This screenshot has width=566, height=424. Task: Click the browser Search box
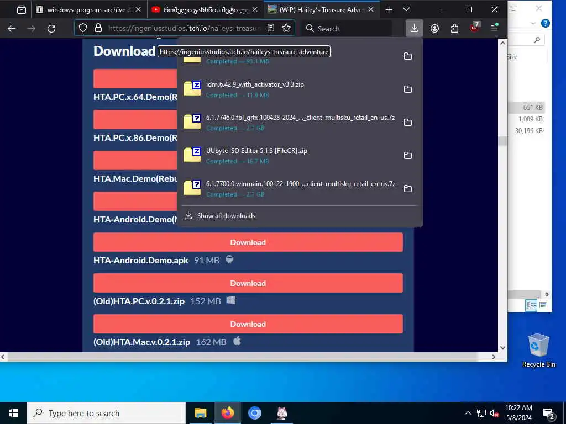tap(347, 29)
